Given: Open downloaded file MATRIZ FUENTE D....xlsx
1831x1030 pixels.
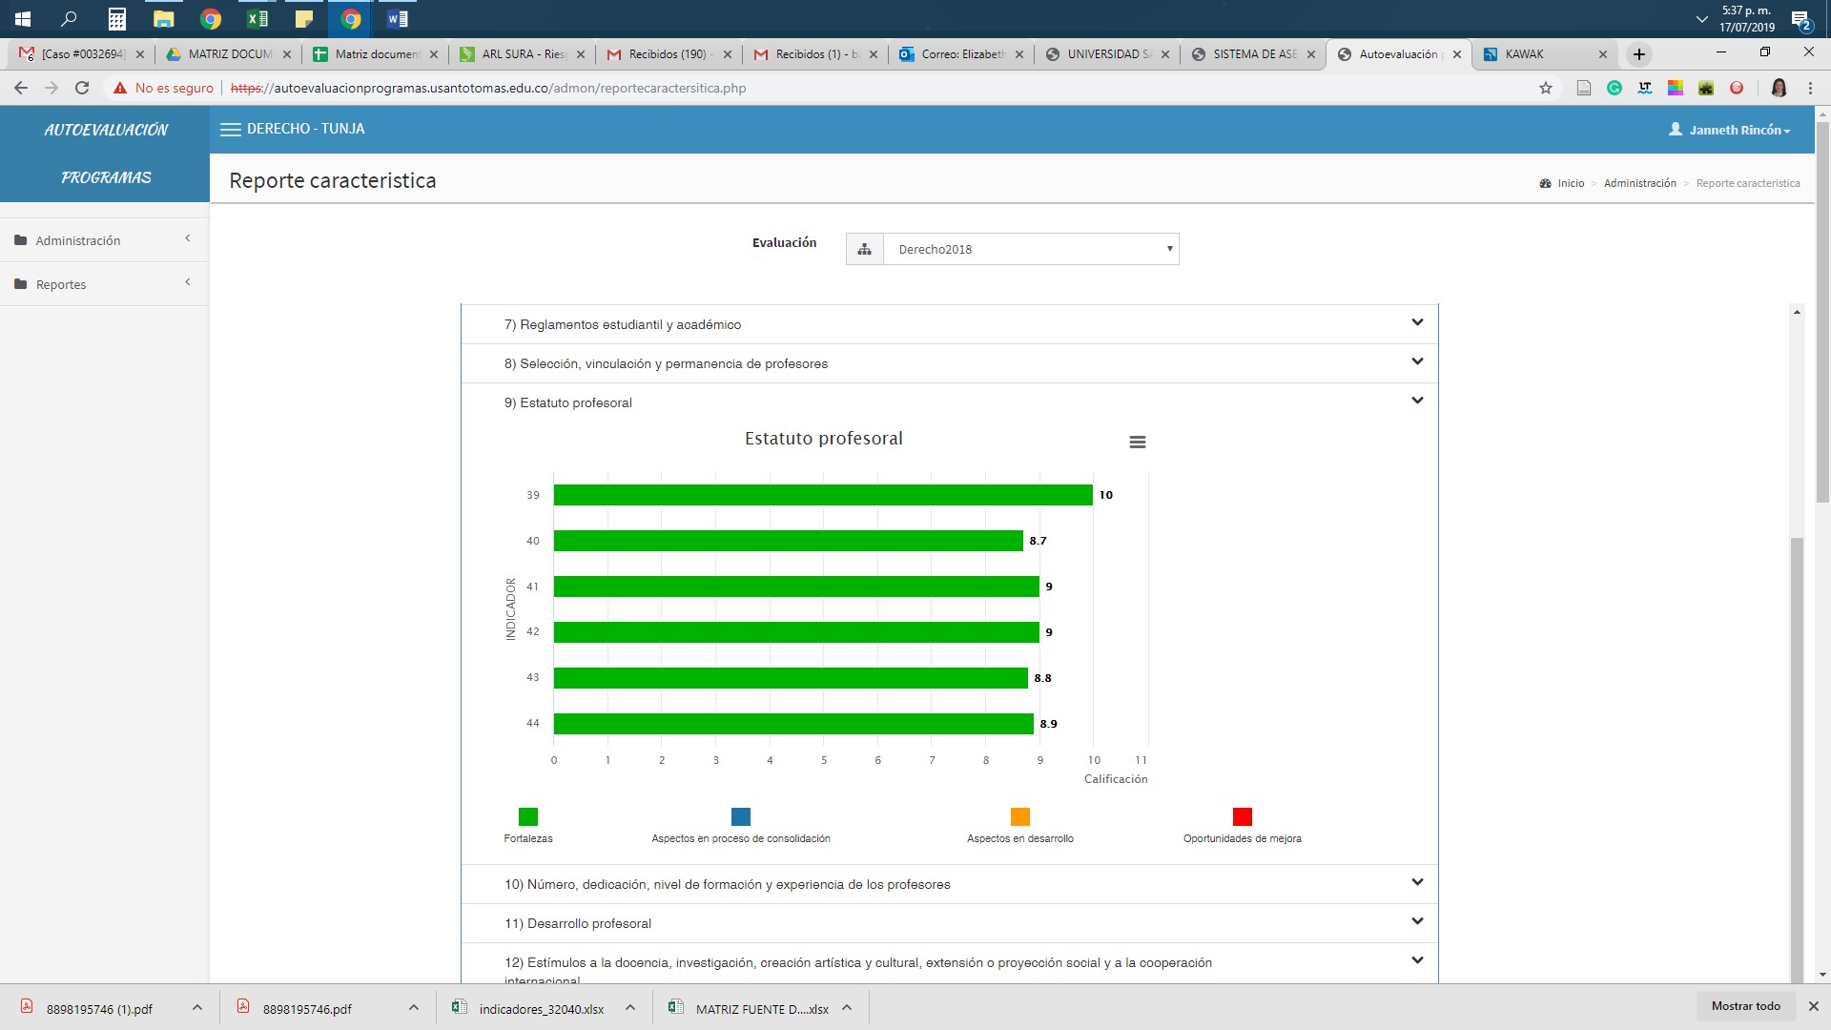Looking at the screenshot, I should (x=762, y=1009).
